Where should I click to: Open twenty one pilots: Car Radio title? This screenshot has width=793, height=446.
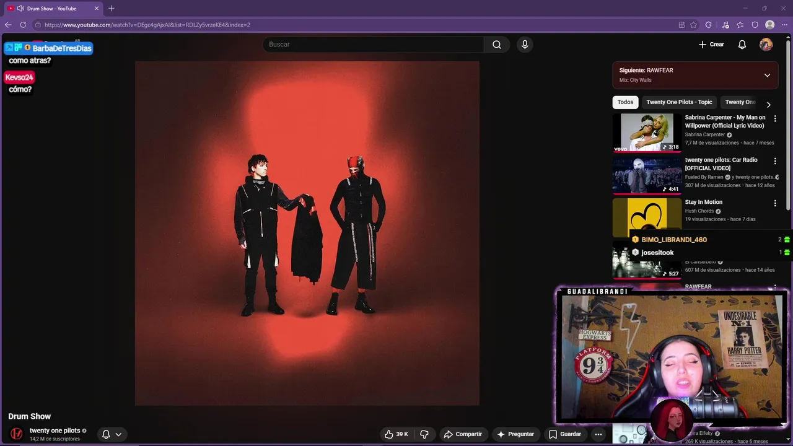721,164
